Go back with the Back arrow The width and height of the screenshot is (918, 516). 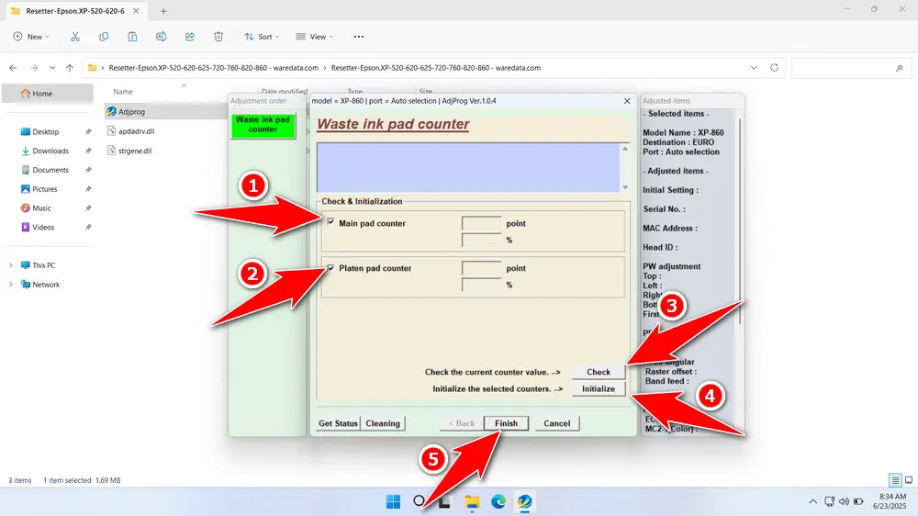[13, 68]
